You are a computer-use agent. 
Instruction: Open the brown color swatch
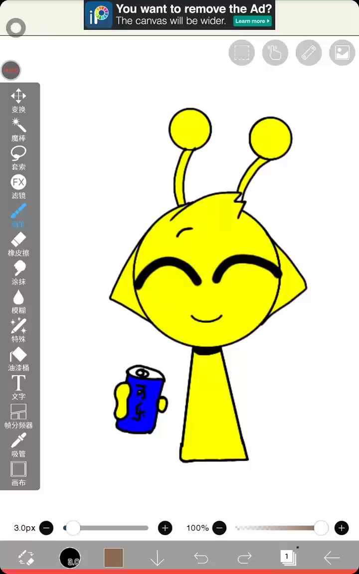coord(114,558)
